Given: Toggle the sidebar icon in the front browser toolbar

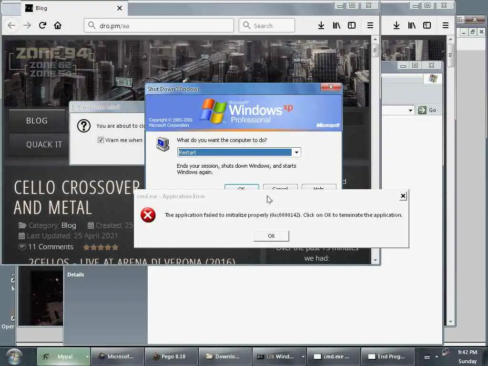Looking at the screenshot, I should tap(352, 26).
